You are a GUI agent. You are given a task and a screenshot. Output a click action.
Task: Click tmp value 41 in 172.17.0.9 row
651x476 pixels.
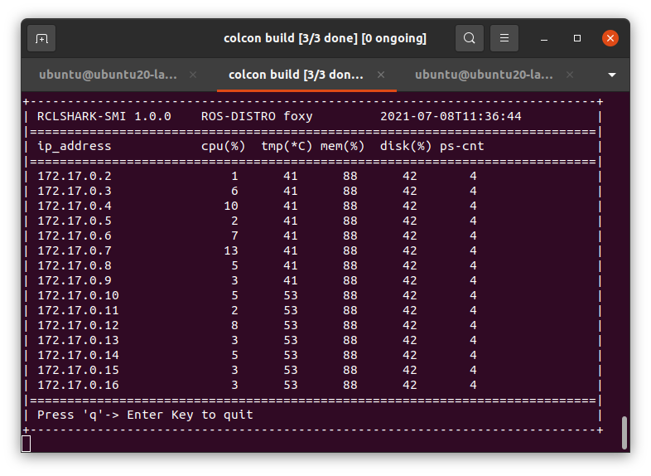point(290,281)
